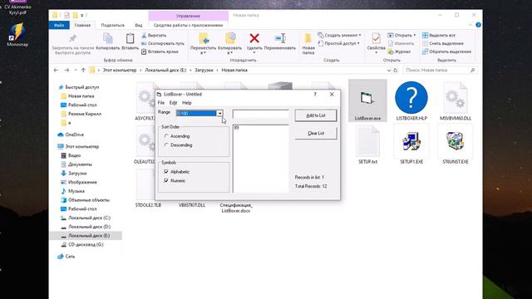532x299 pixels.
Task: Click the Управление contextual tab header
Action: click(188, 16)
